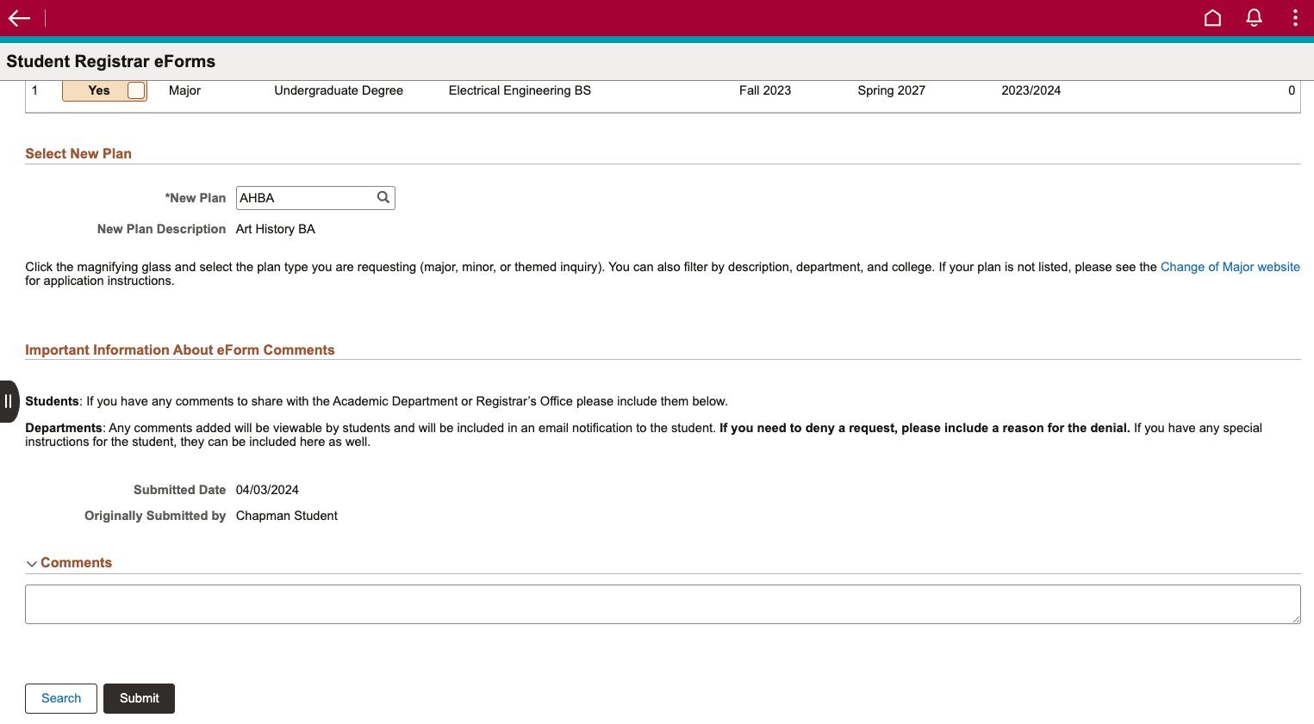Select the Electrical Engineering BS cell
Viewport: 1314px width, 724px height.
pyautogui.click(x=520, y=90)
